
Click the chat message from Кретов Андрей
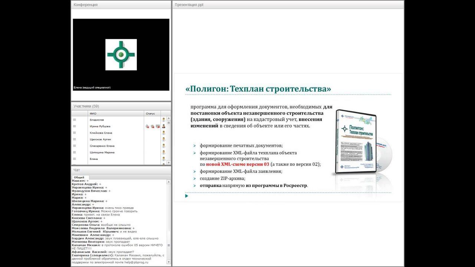coord(87,184)
